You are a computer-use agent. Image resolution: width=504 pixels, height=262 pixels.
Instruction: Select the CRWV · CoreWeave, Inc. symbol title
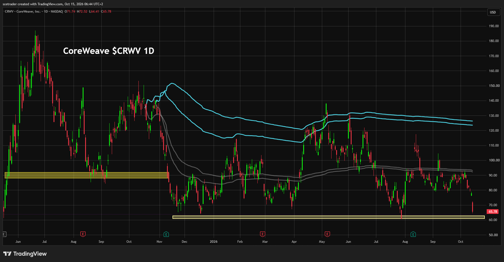(23, 12)
